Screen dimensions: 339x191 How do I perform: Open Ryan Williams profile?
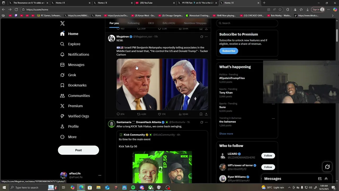coord(237,177)
